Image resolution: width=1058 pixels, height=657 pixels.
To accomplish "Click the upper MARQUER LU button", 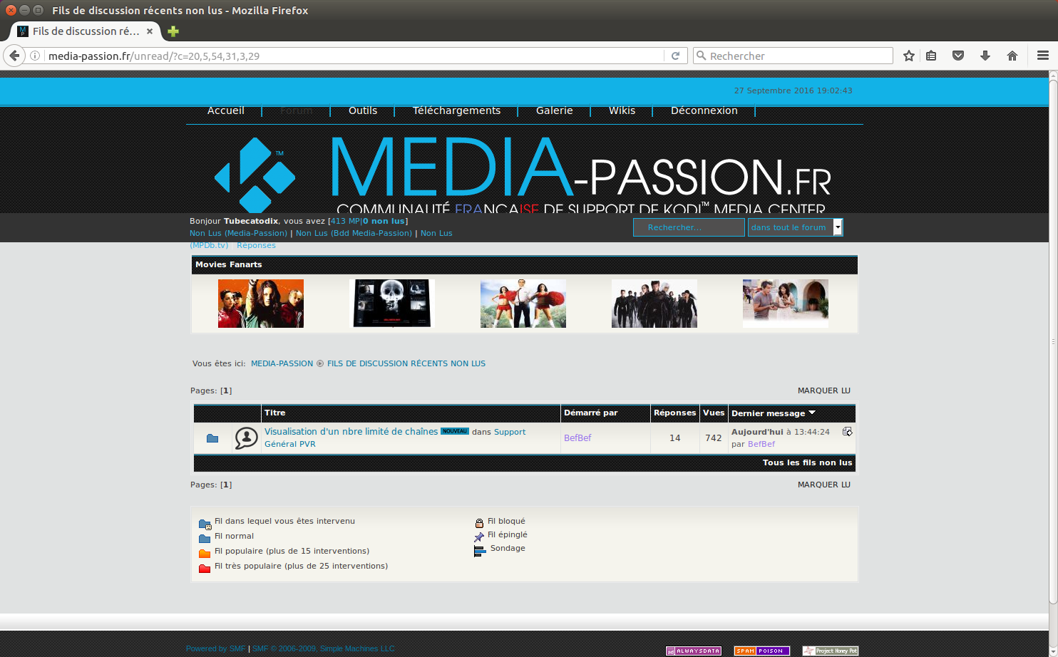I will tap(824, 390).
